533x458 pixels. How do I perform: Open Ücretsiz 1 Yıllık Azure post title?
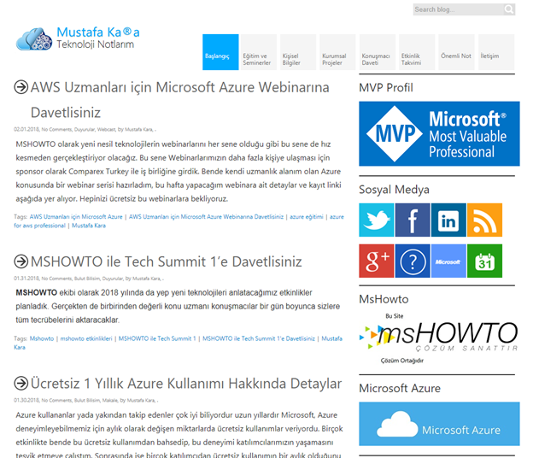(186, 383)
